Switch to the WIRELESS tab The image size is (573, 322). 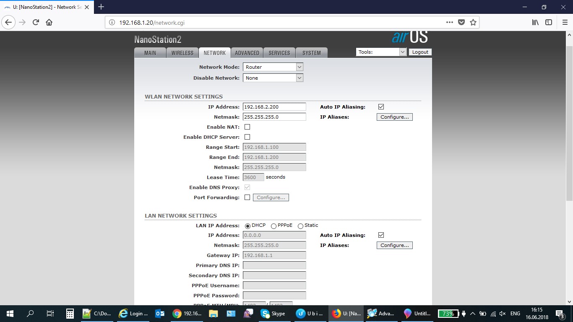(x=182, y=53)
